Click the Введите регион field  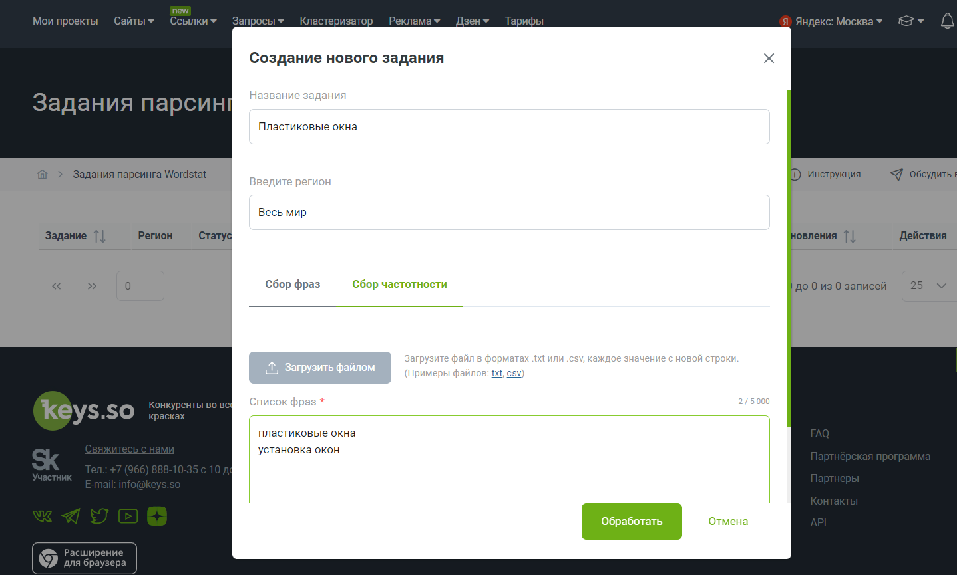click(x=509, y=213)
